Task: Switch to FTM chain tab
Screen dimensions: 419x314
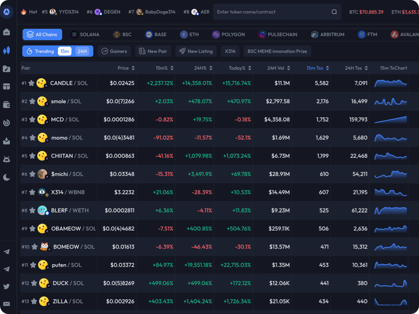Action: (x=368, y=35)
